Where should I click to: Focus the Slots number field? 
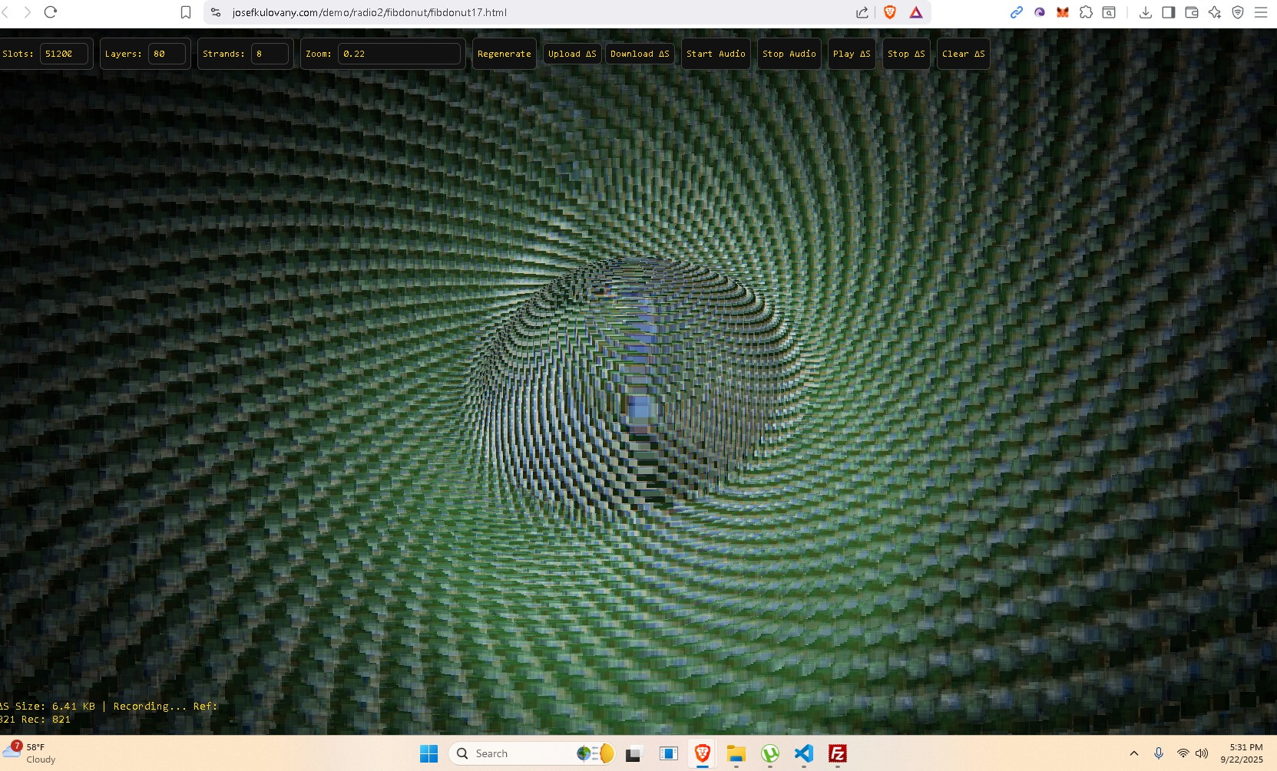pos(64,54)
